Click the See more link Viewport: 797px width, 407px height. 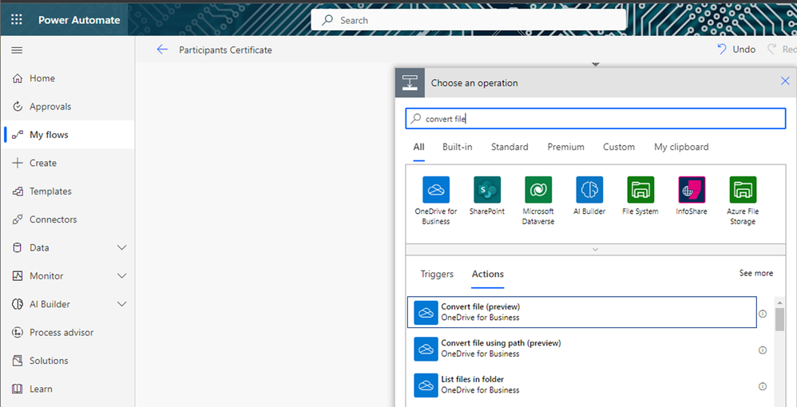[755, 273]
